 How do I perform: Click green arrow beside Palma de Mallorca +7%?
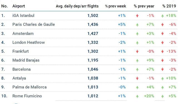[162, 87]
